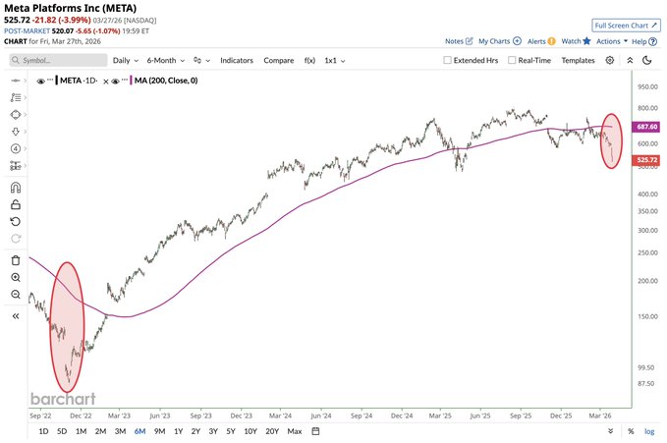Select the 1Y range tab

[178, 430]
